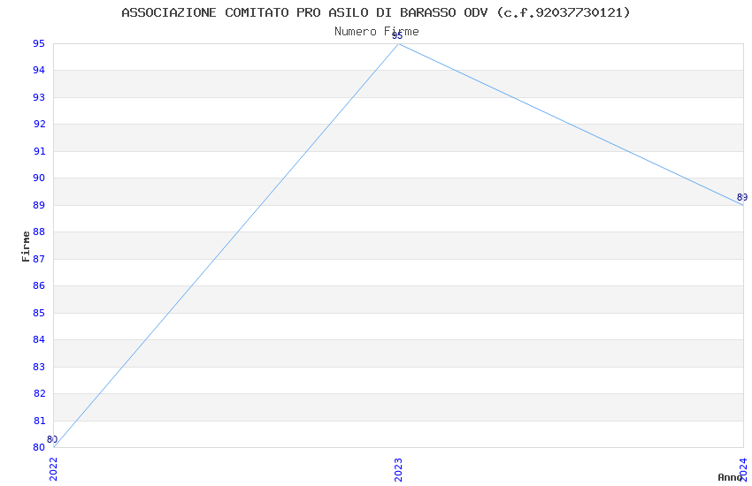Image resolution: width=752 pixels, height=486 pixels.
Task: Click the chart title ASSOCIAZIONE COMITATO PRO ASILO
Action: click(x=375, y=12)
